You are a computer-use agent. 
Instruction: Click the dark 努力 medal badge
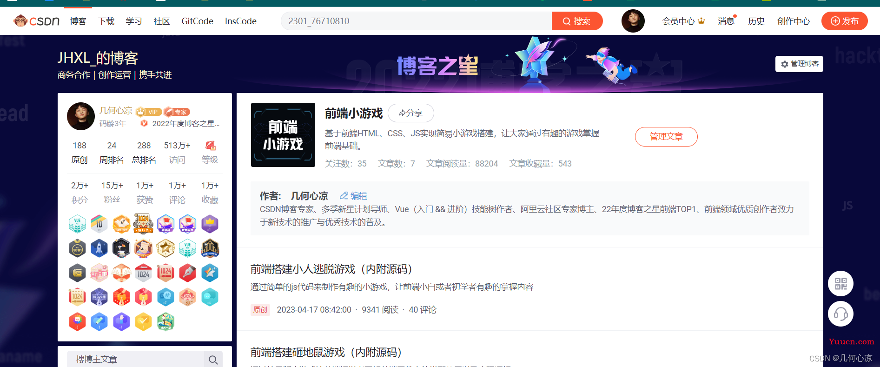(x=77, y=248)
